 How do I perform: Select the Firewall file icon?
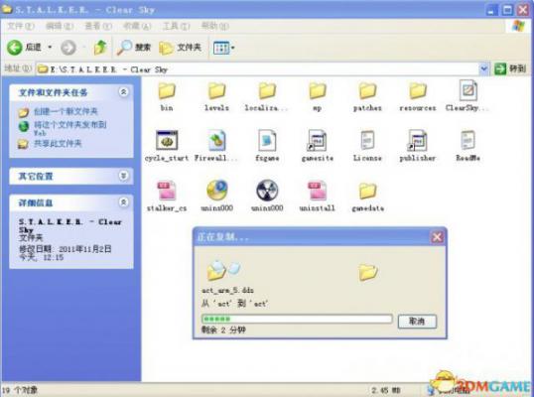(217, 140)
